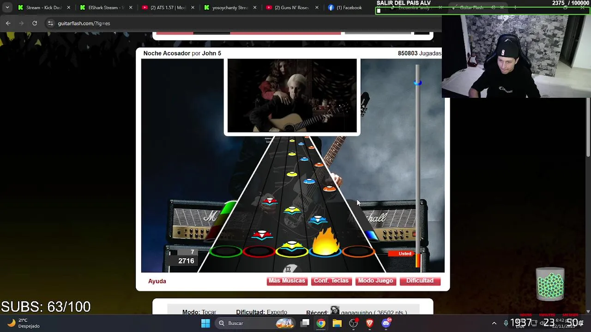Image resolution: width=591 pixels, height=332 pixels.
Task: Expand the tab search dropdown arrow
Action: click(7, 7)
